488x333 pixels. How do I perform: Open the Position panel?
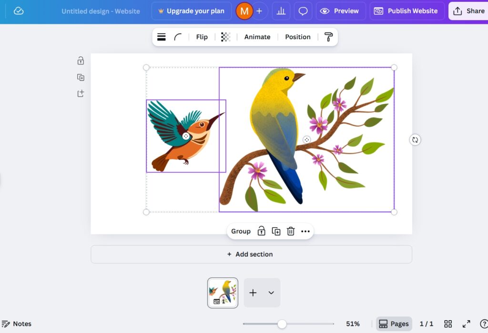click(297, 37)
